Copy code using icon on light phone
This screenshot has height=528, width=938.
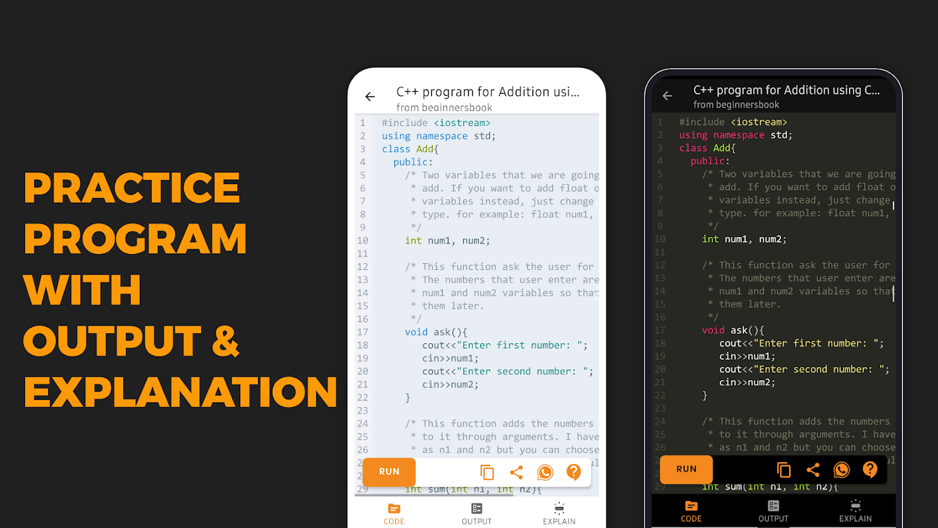click(x=487, y=472)
